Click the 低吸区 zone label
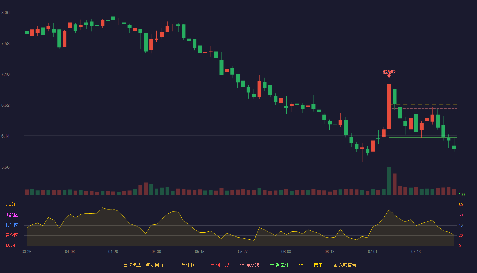Screen dimensions: 477x273 [x=12, y=246]
